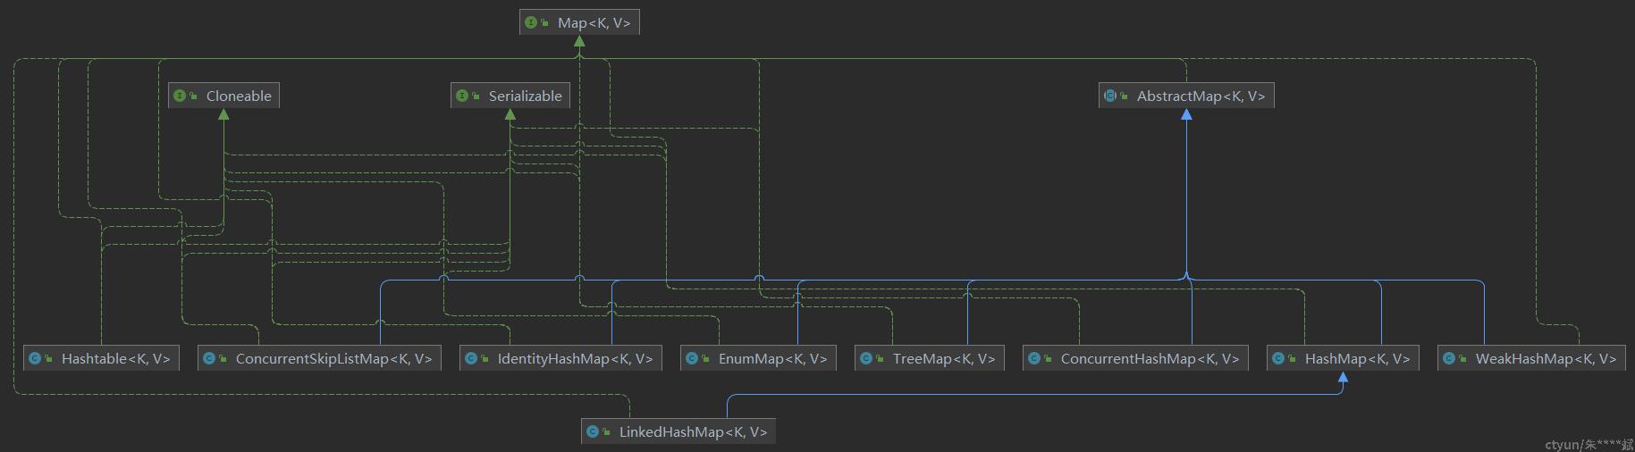The image size is (1635, 452).
Task: Click the interface icon on Serializable
Action: pyautogui.click(x=462, y=96)
